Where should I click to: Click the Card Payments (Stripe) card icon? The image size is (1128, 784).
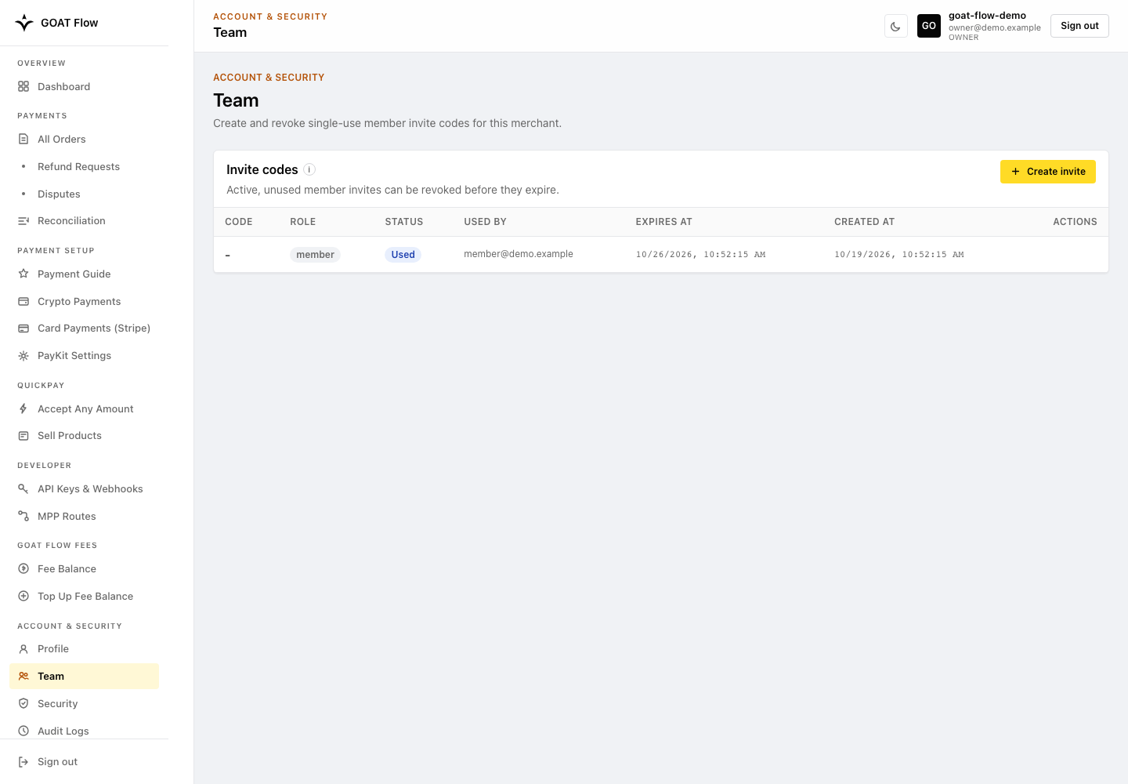(x=23, y=328)
